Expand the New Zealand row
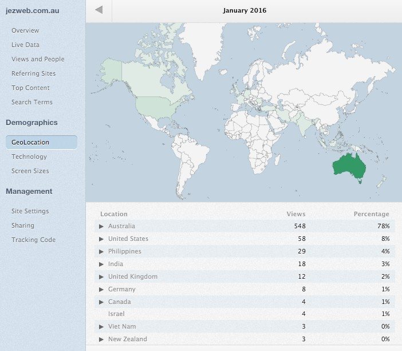The width and height of the screenshot is (402, 351). (x=101, y=340)
